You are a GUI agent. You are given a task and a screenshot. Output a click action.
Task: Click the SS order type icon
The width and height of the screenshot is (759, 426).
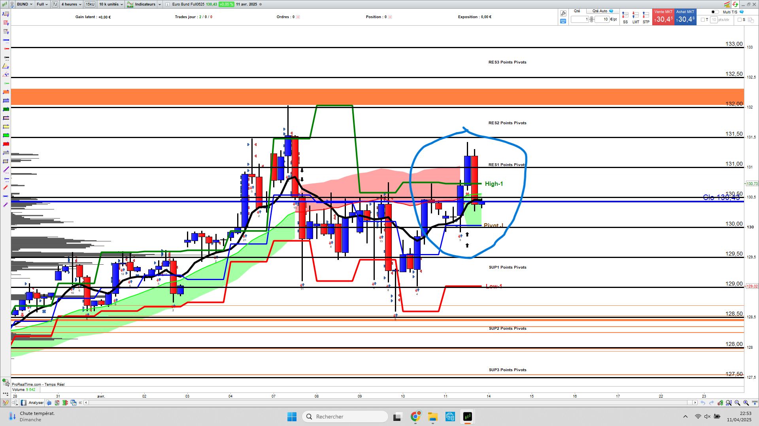(625, 16)
